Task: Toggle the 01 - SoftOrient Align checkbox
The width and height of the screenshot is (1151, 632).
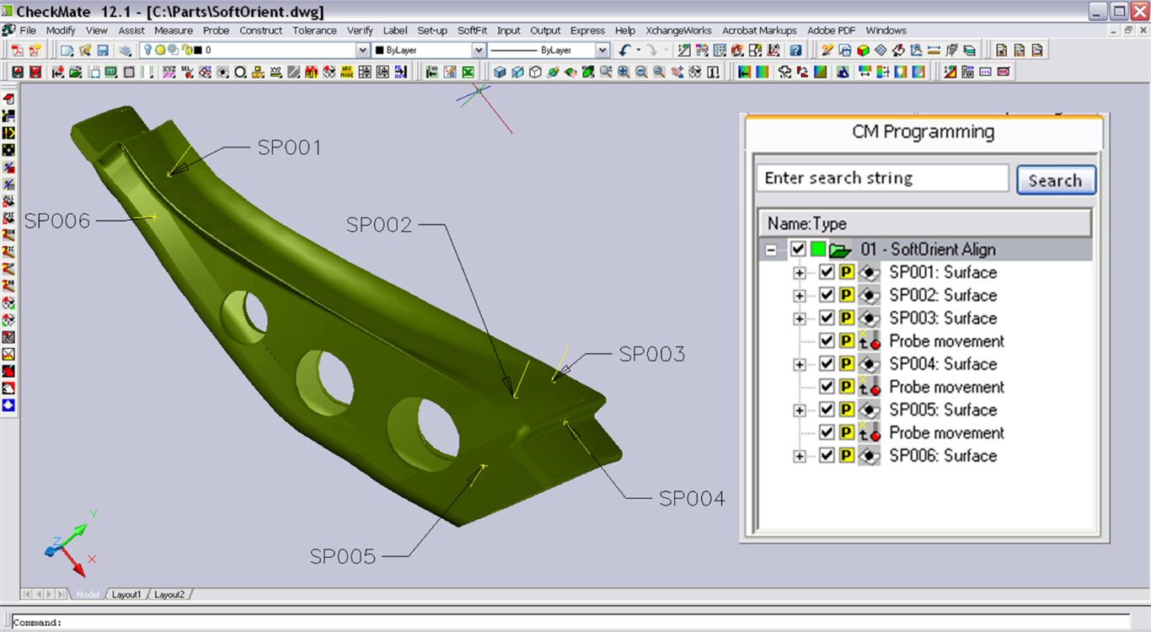Action: click(798, 249)
